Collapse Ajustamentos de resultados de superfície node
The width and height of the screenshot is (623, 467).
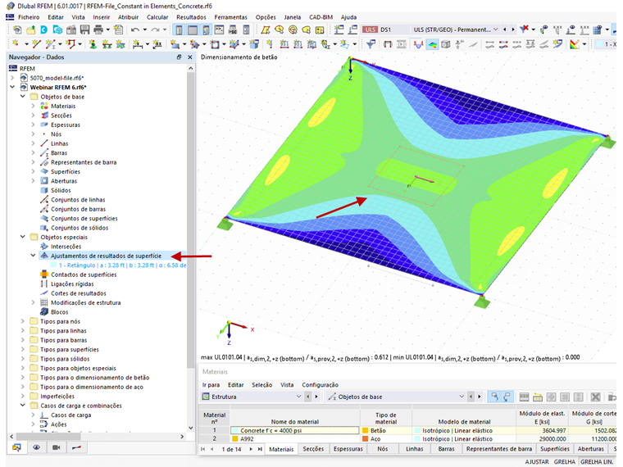33,256
